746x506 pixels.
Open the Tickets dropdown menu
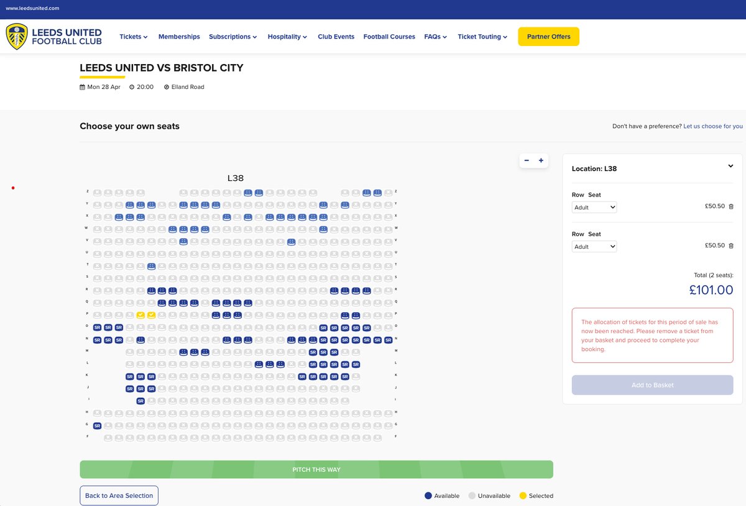[x=134, y=37]
